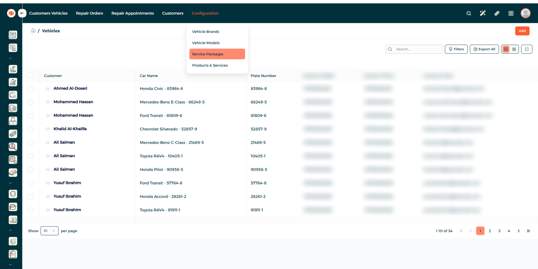This screenshot has width=538, height=269.
Task: Select Service Packages from the menu
Action: tap(217, 54)
